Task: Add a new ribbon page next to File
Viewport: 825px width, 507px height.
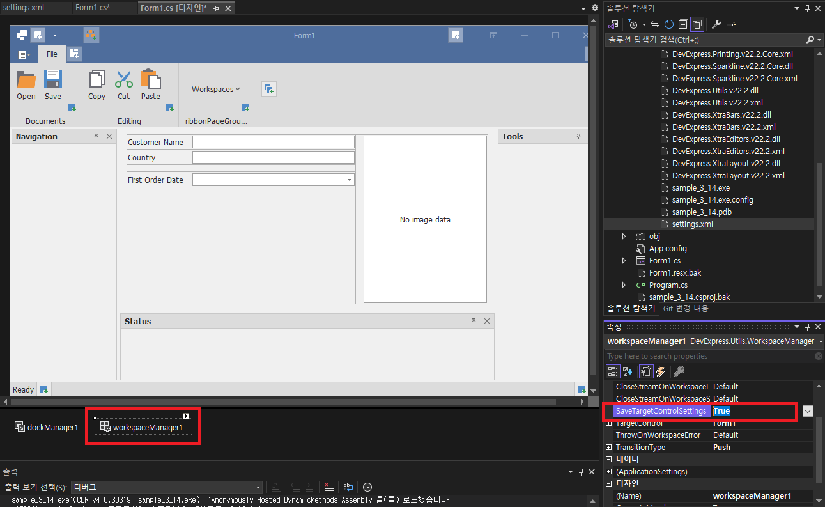Action: (74, 54)
